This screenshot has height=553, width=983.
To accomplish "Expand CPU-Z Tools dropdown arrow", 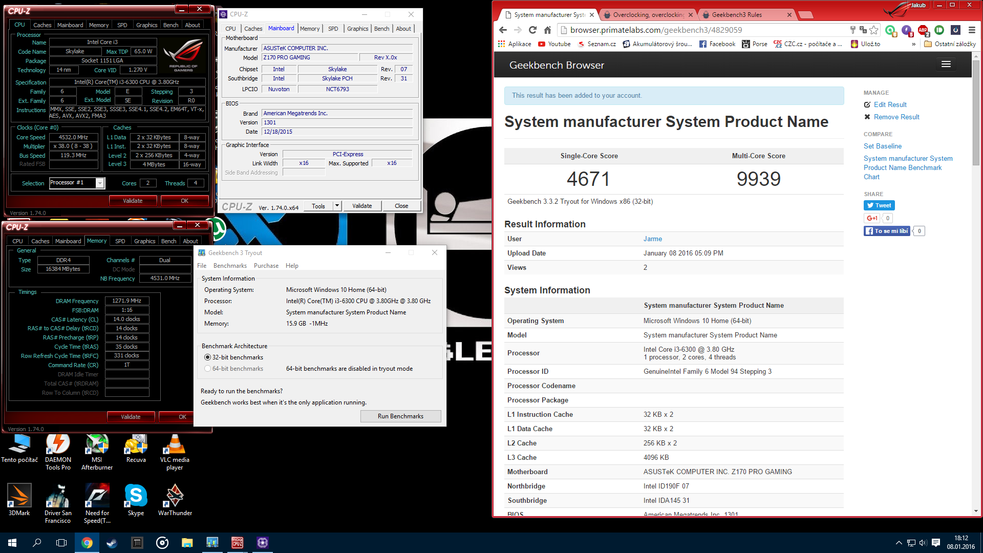I will pyautogui.click(x=337, y=206).
